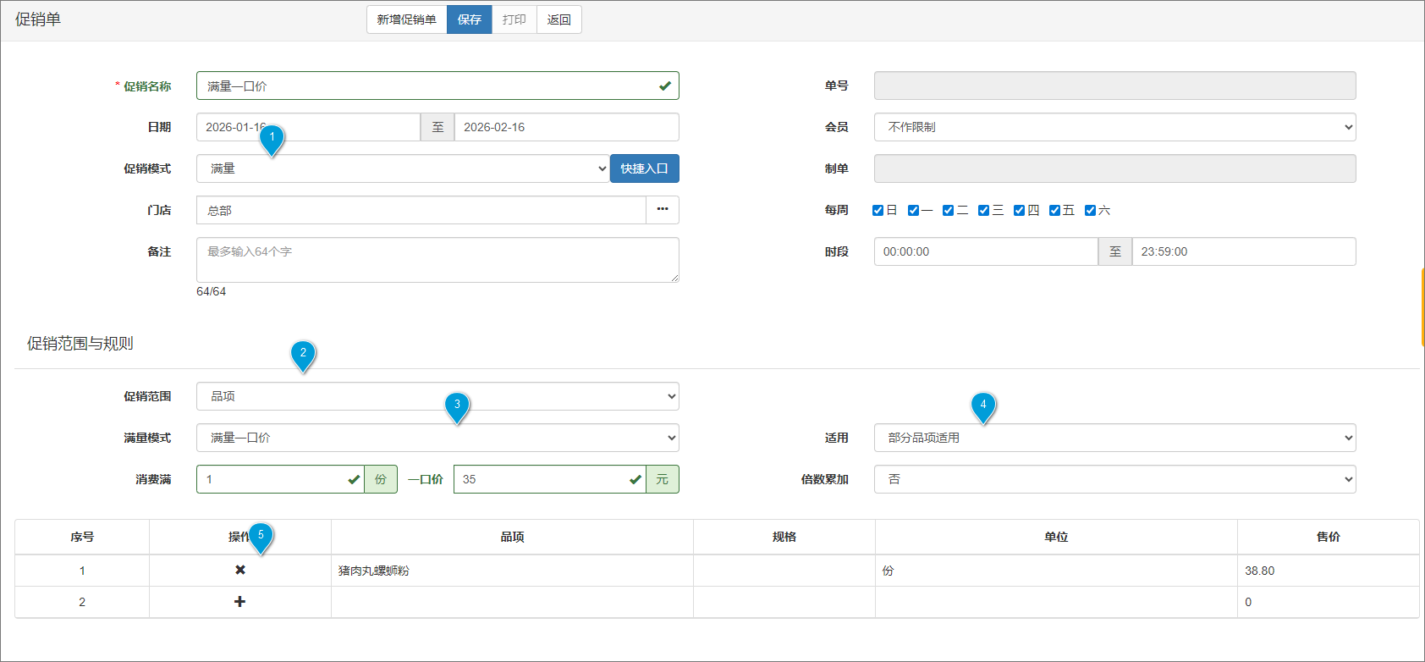Delete row 1 with the X icon
Viewport: 1425px width, 662px height.
point(240,570)
